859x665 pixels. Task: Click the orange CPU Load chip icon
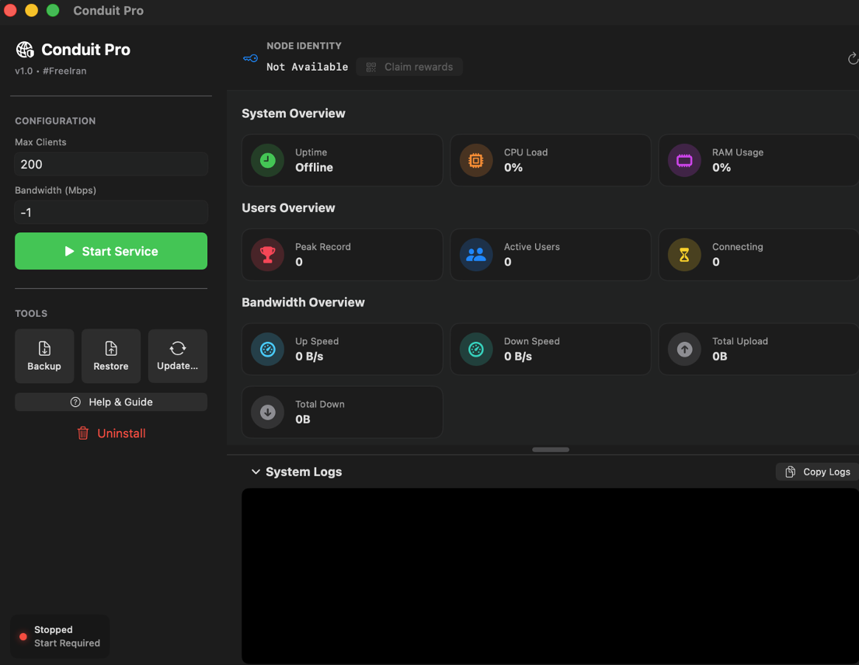click(476, 161)
